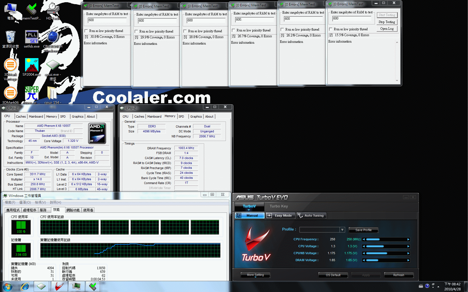
Task: Open Internet Explorer from the taskbar
Action: point(25,286)
